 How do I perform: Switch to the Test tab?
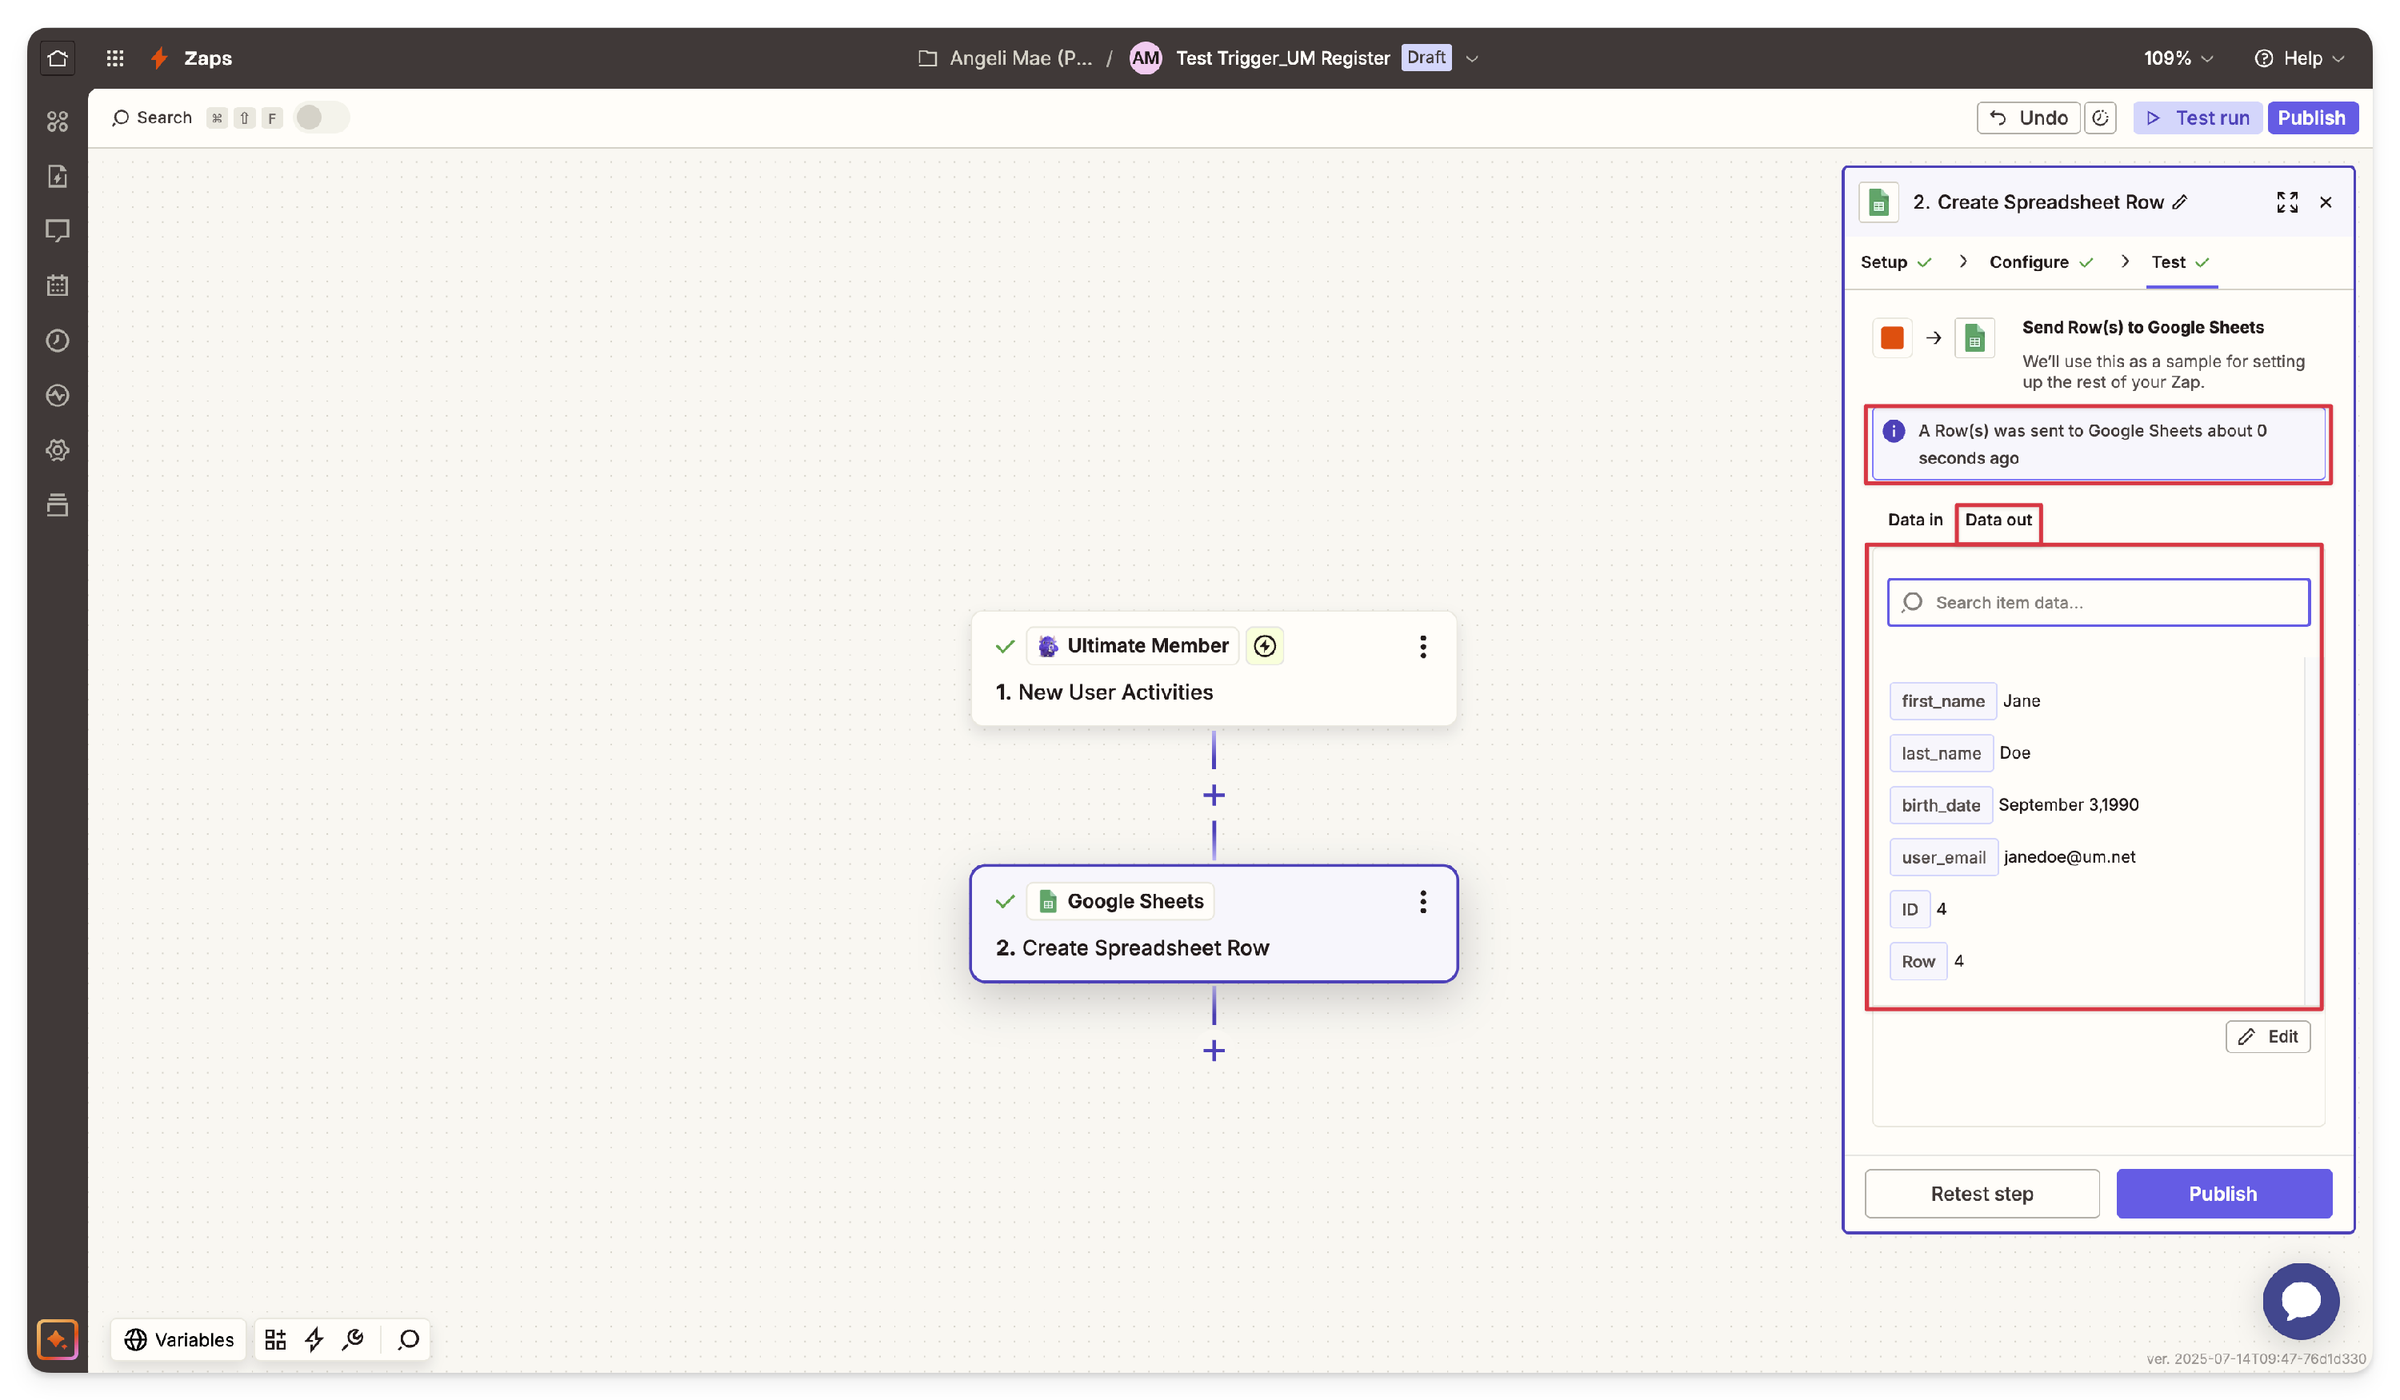[2181, 261]
